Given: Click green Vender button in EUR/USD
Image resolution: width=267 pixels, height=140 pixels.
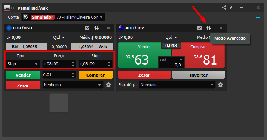Looking at the screenshot, I should click(x=23, y=75).
